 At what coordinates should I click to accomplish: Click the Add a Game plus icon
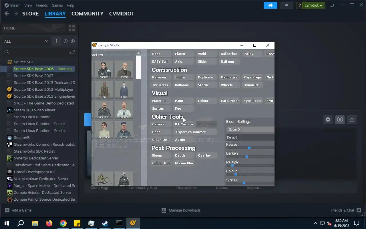pyautogui.click(x=7, y=210)
